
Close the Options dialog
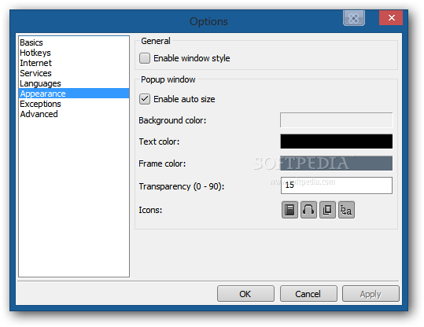[x=391, y=17]
